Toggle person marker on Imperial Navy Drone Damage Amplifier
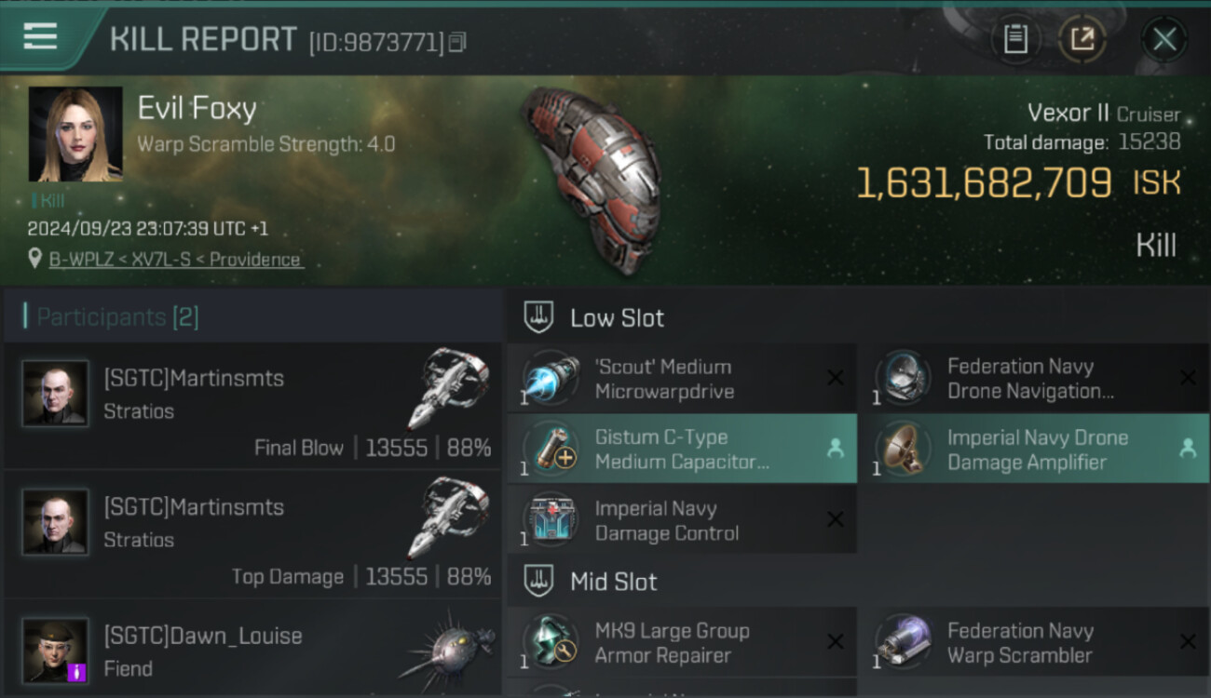 tap(1187, 450)
